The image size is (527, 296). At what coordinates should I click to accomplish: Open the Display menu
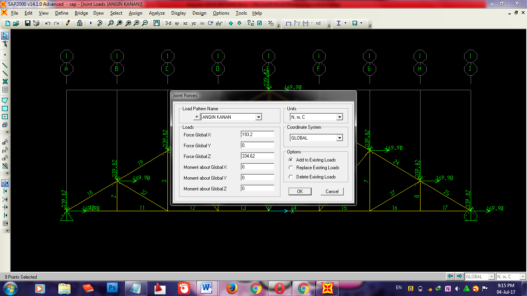click(x=179, y=13)
